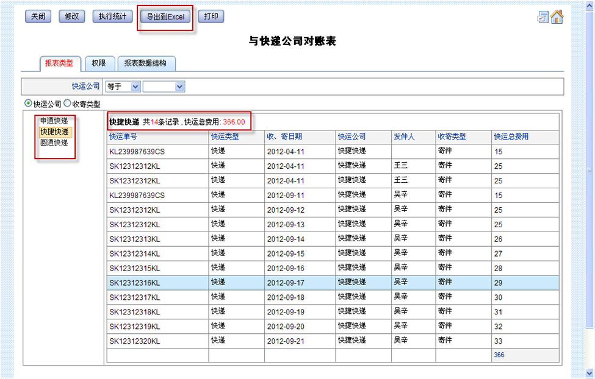Click tracking number SK12312316KL
The image size is (595, 379).
(x=135, y=283)
